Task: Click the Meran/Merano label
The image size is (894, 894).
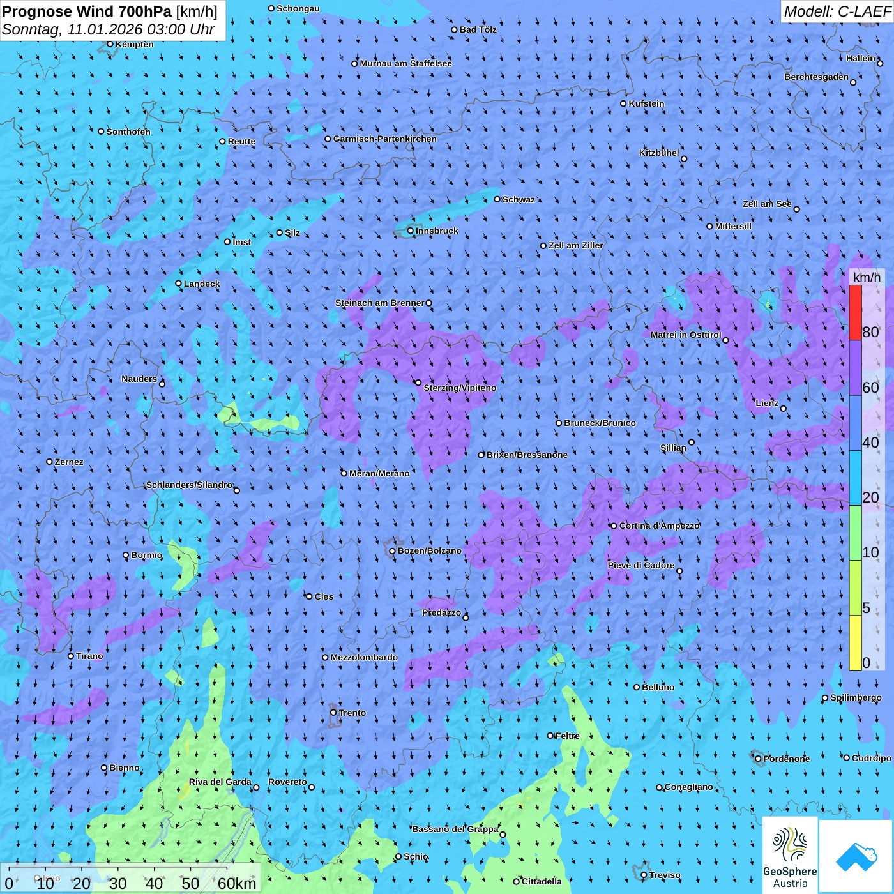Action: click(x=379, y=473)
